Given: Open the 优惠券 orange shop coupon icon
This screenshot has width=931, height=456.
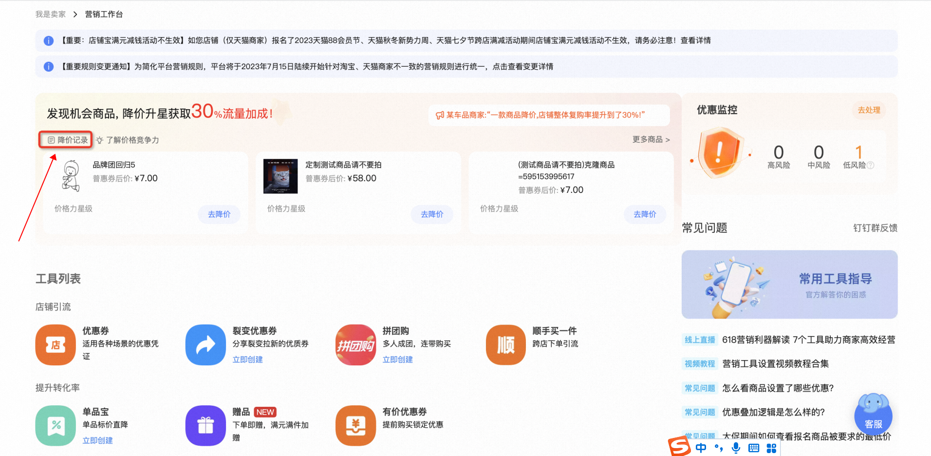Looking at the screenshot, I should point(56,345).
